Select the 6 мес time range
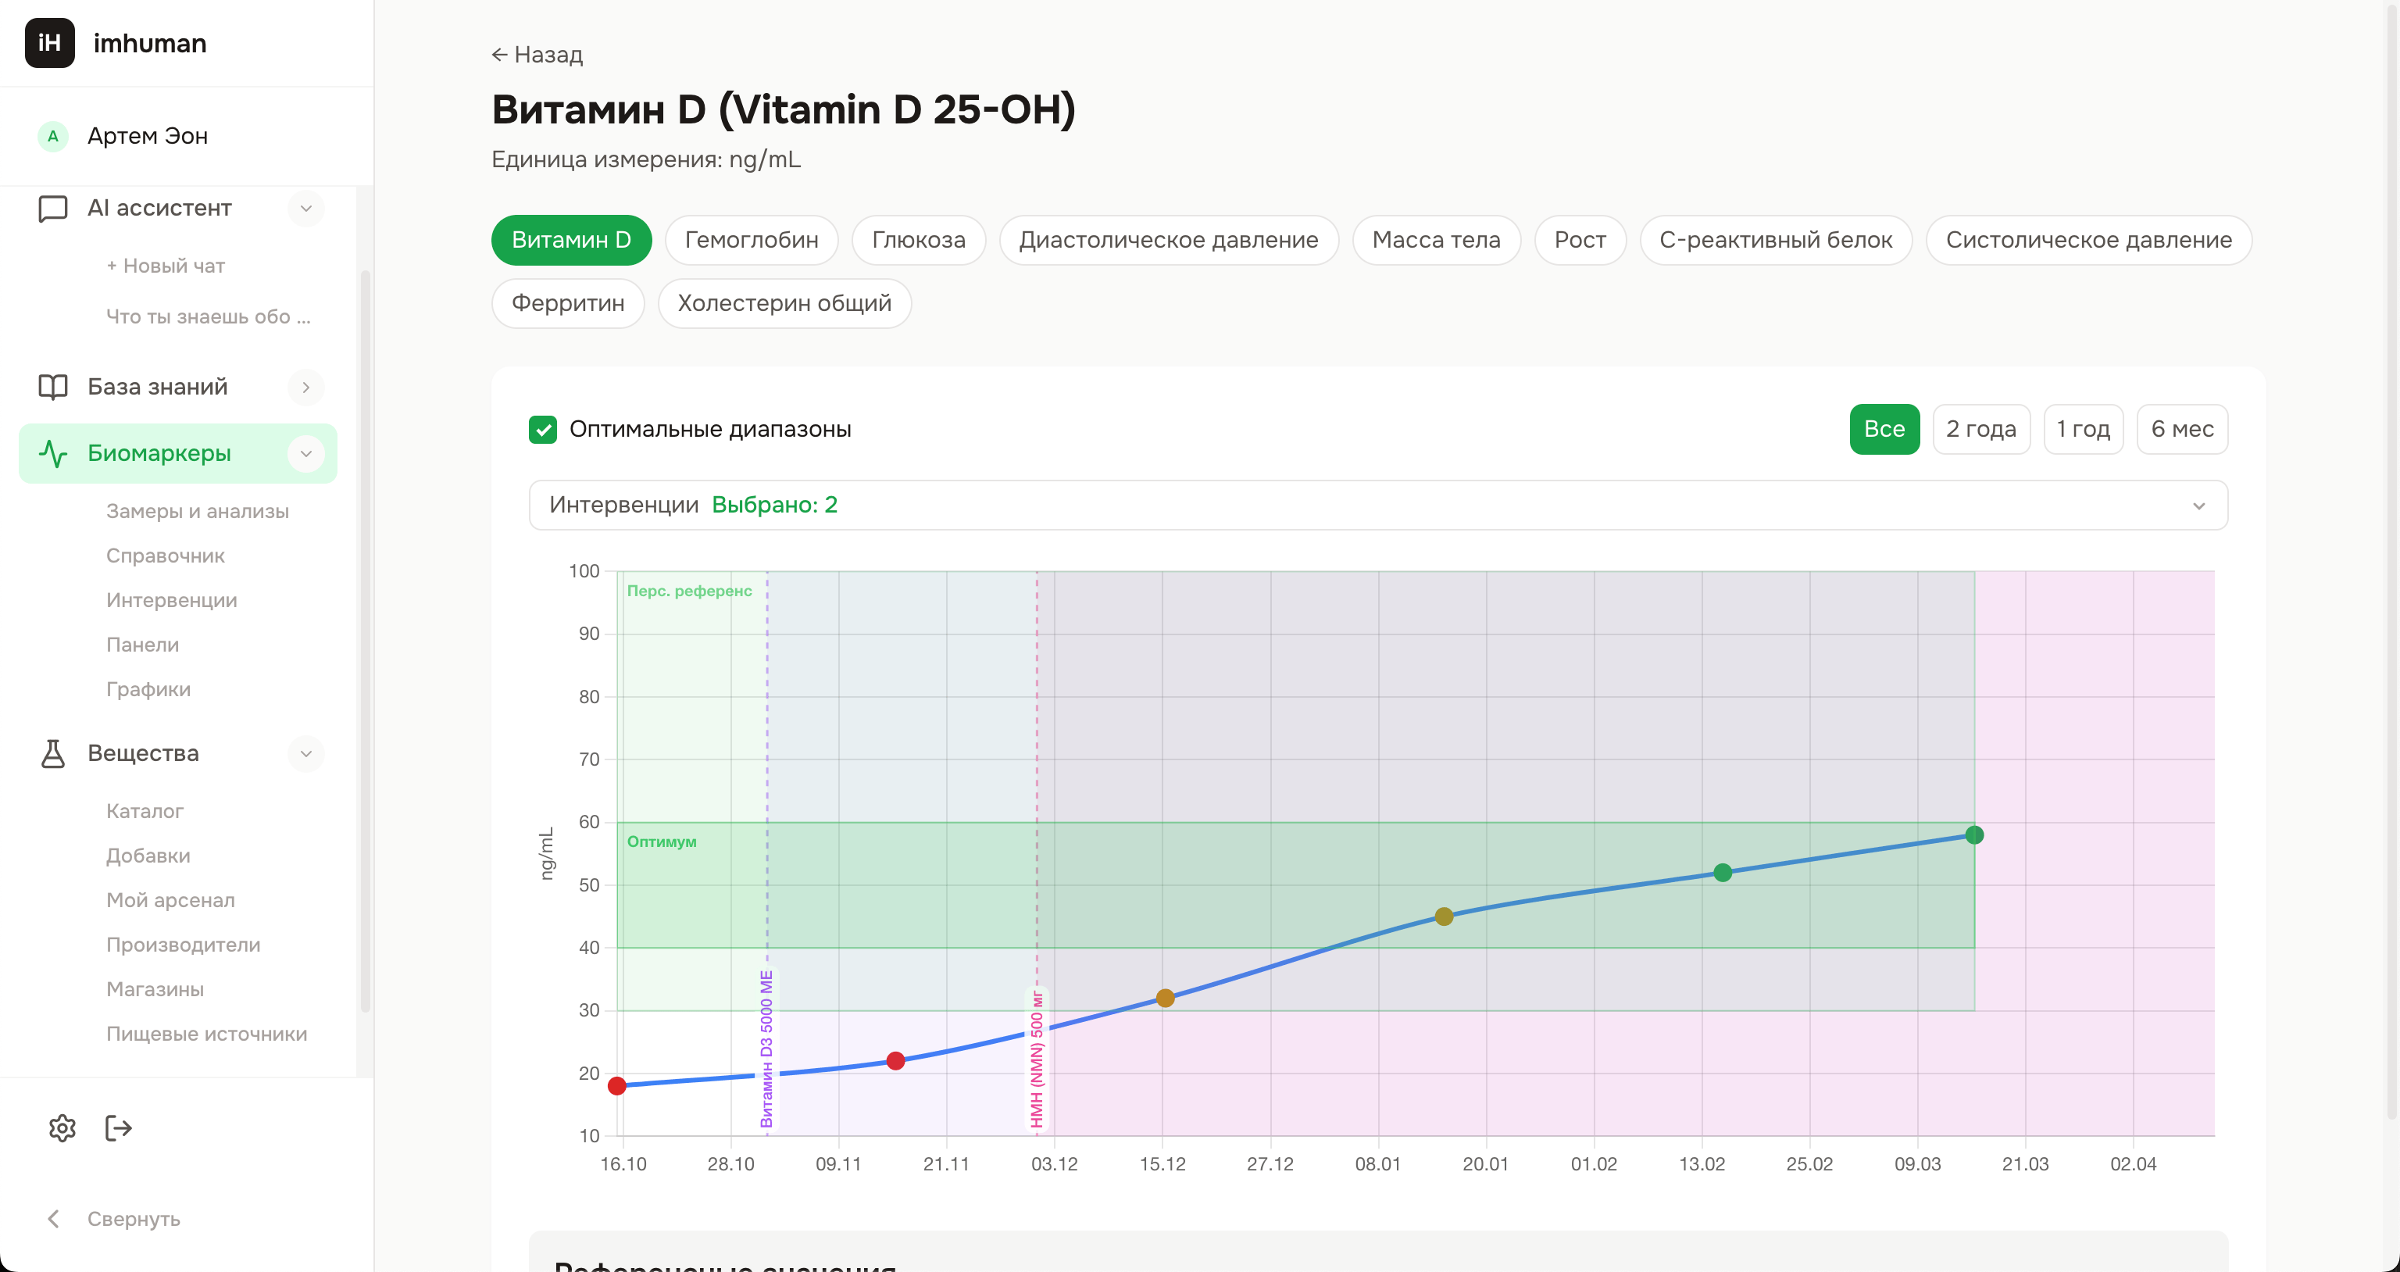Viewport: 2400px width, 1272px height. (2181, 429)
